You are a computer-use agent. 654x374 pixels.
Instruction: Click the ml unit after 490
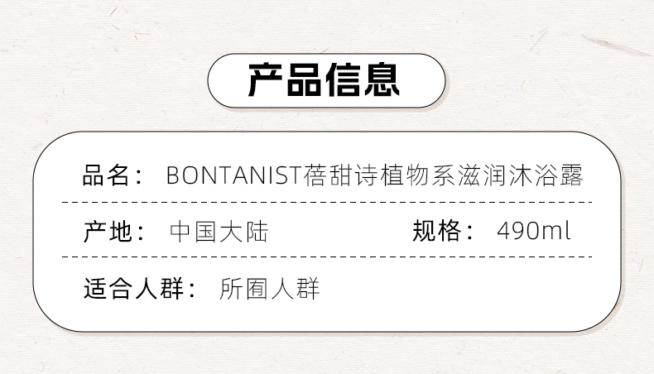click(x=557, y=231)
